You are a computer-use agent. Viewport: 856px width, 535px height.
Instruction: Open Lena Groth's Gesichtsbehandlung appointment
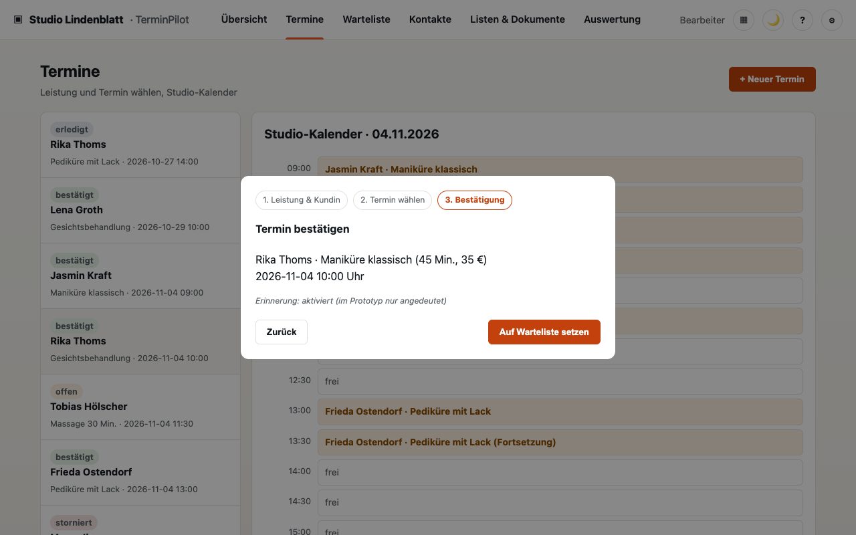(140, 211)
